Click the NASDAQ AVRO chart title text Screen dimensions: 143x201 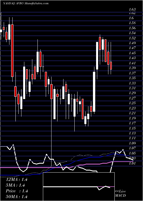tap(25, 3)
